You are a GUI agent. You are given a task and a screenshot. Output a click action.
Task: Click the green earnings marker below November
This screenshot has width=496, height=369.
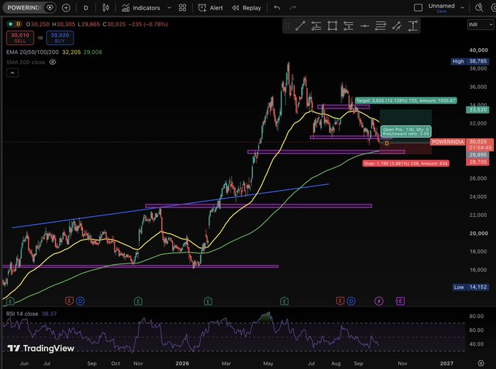tap(138, 301)
